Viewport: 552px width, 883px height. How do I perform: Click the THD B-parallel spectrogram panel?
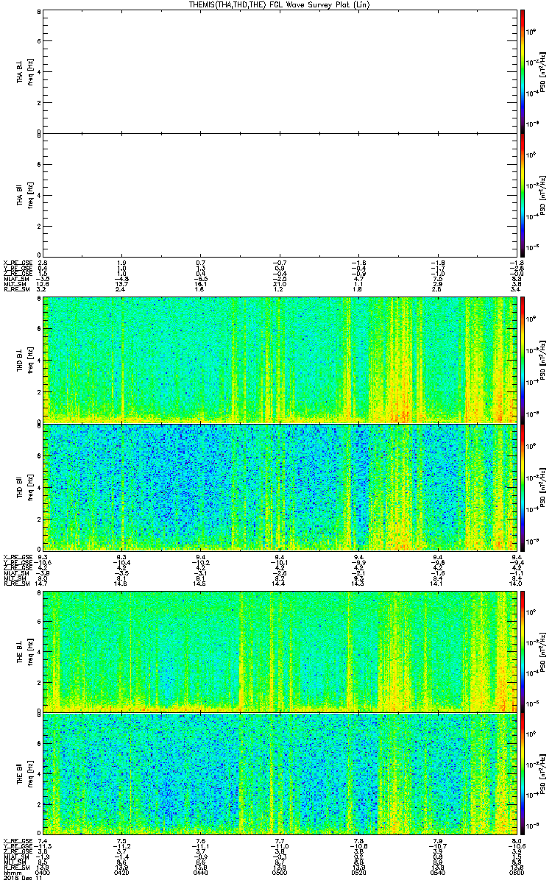point(279,486)
